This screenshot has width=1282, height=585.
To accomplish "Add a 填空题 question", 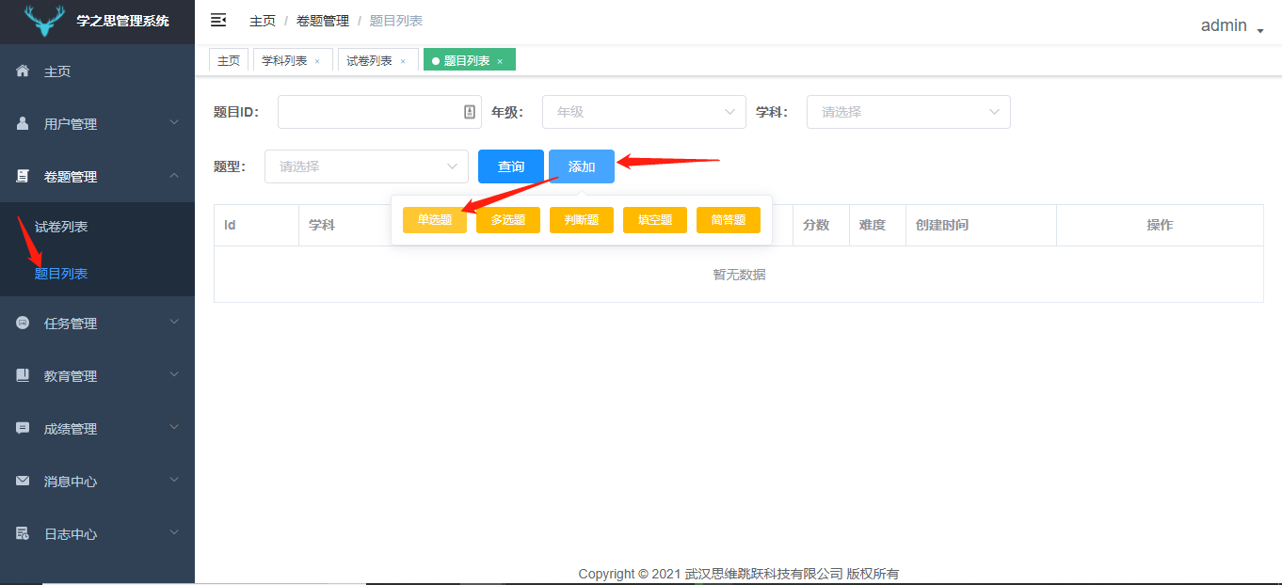I will (655, 220).
